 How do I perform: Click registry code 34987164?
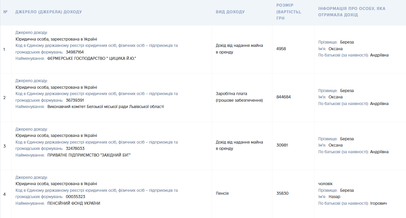tap(75, 52)
